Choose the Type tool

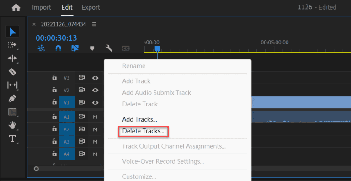(12, 139)
